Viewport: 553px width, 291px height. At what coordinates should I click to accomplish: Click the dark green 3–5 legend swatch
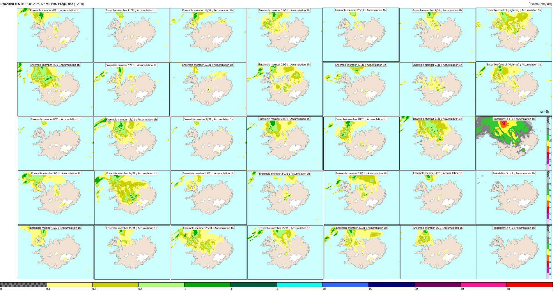pyautogui.click(x=253, y=285)
